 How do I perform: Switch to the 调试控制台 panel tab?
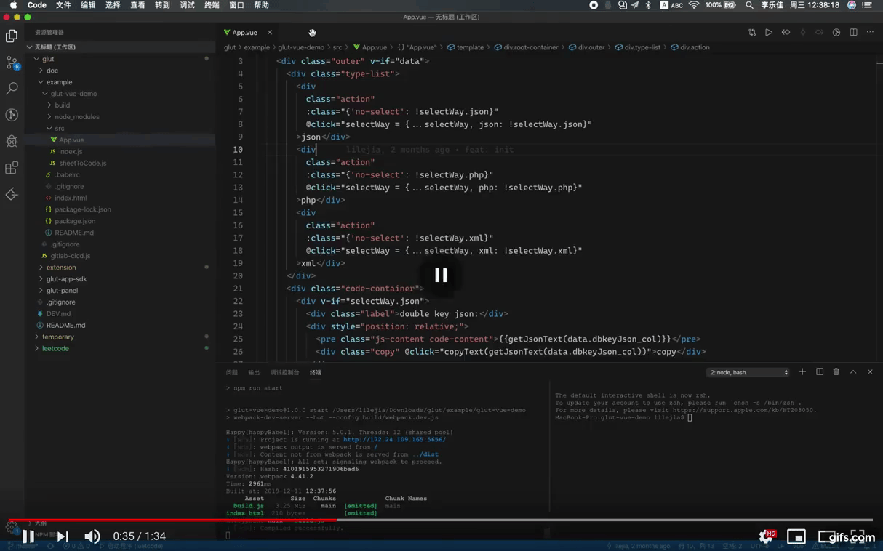(284, 372)
